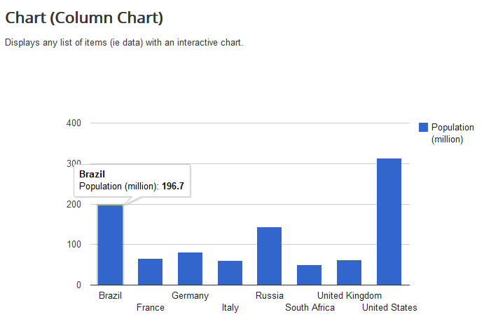Click the United States axis label
This screenshot has width=484, height=331.
389,308
